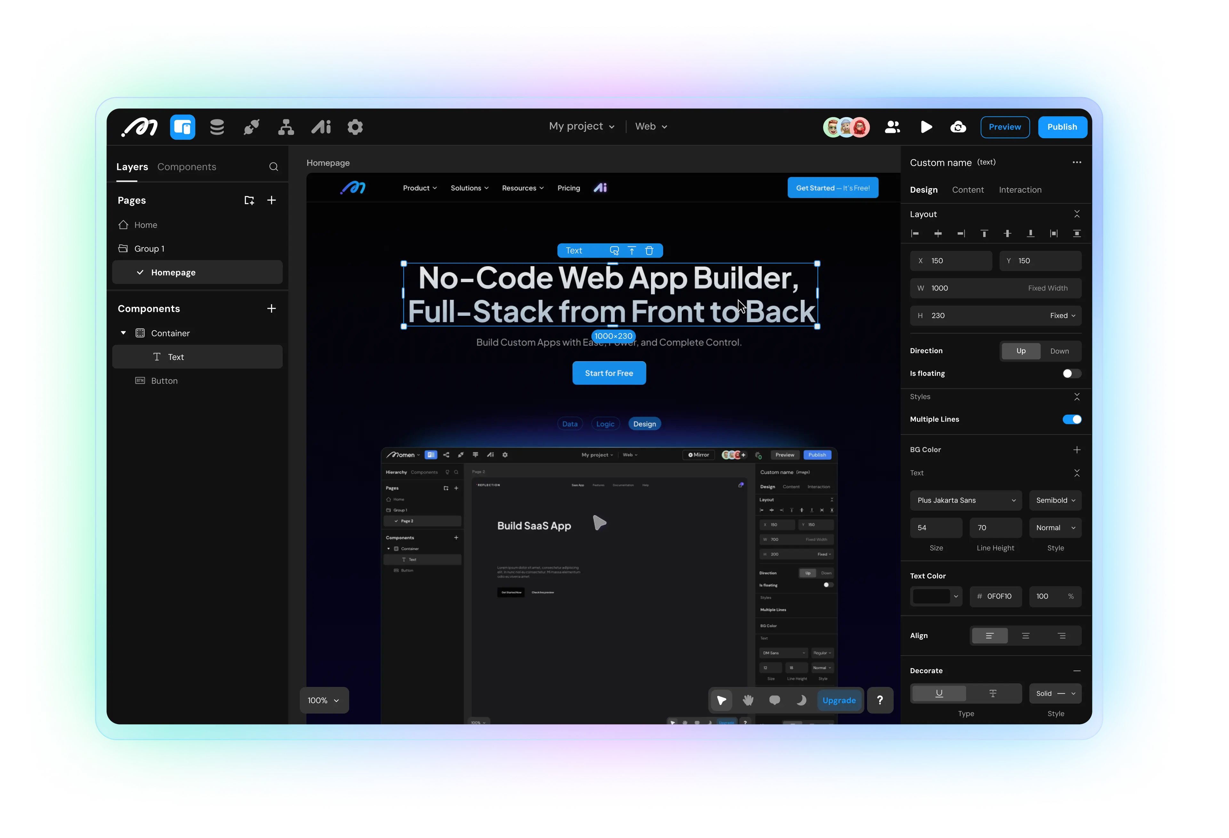1229x838 pixels.
Task: Switch to the Components tab
Action: click(187, 167)
